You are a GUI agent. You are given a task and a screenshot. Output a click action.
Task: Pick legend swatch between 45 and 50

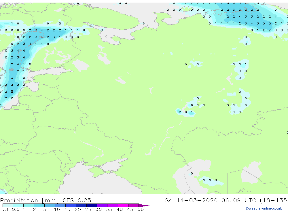[134, 205]
